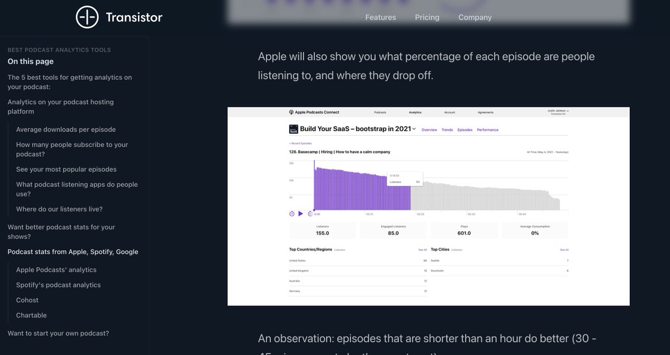Screen dimensions: 670x355
Task: Open the All Time date range selector
Action: 548,152
